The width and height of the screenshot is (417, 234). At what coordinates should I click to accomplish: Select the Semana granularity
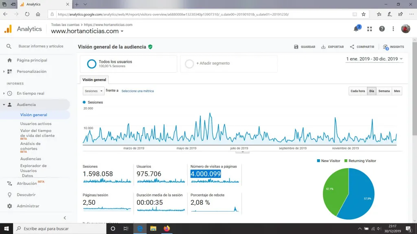tap(384, 91)
